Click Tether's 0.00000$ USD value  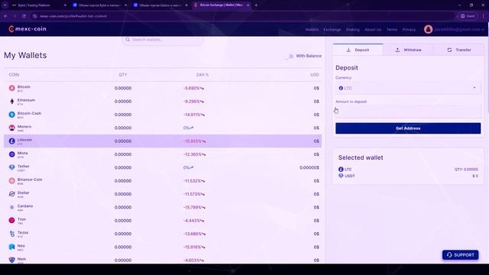tap(309, 168)
